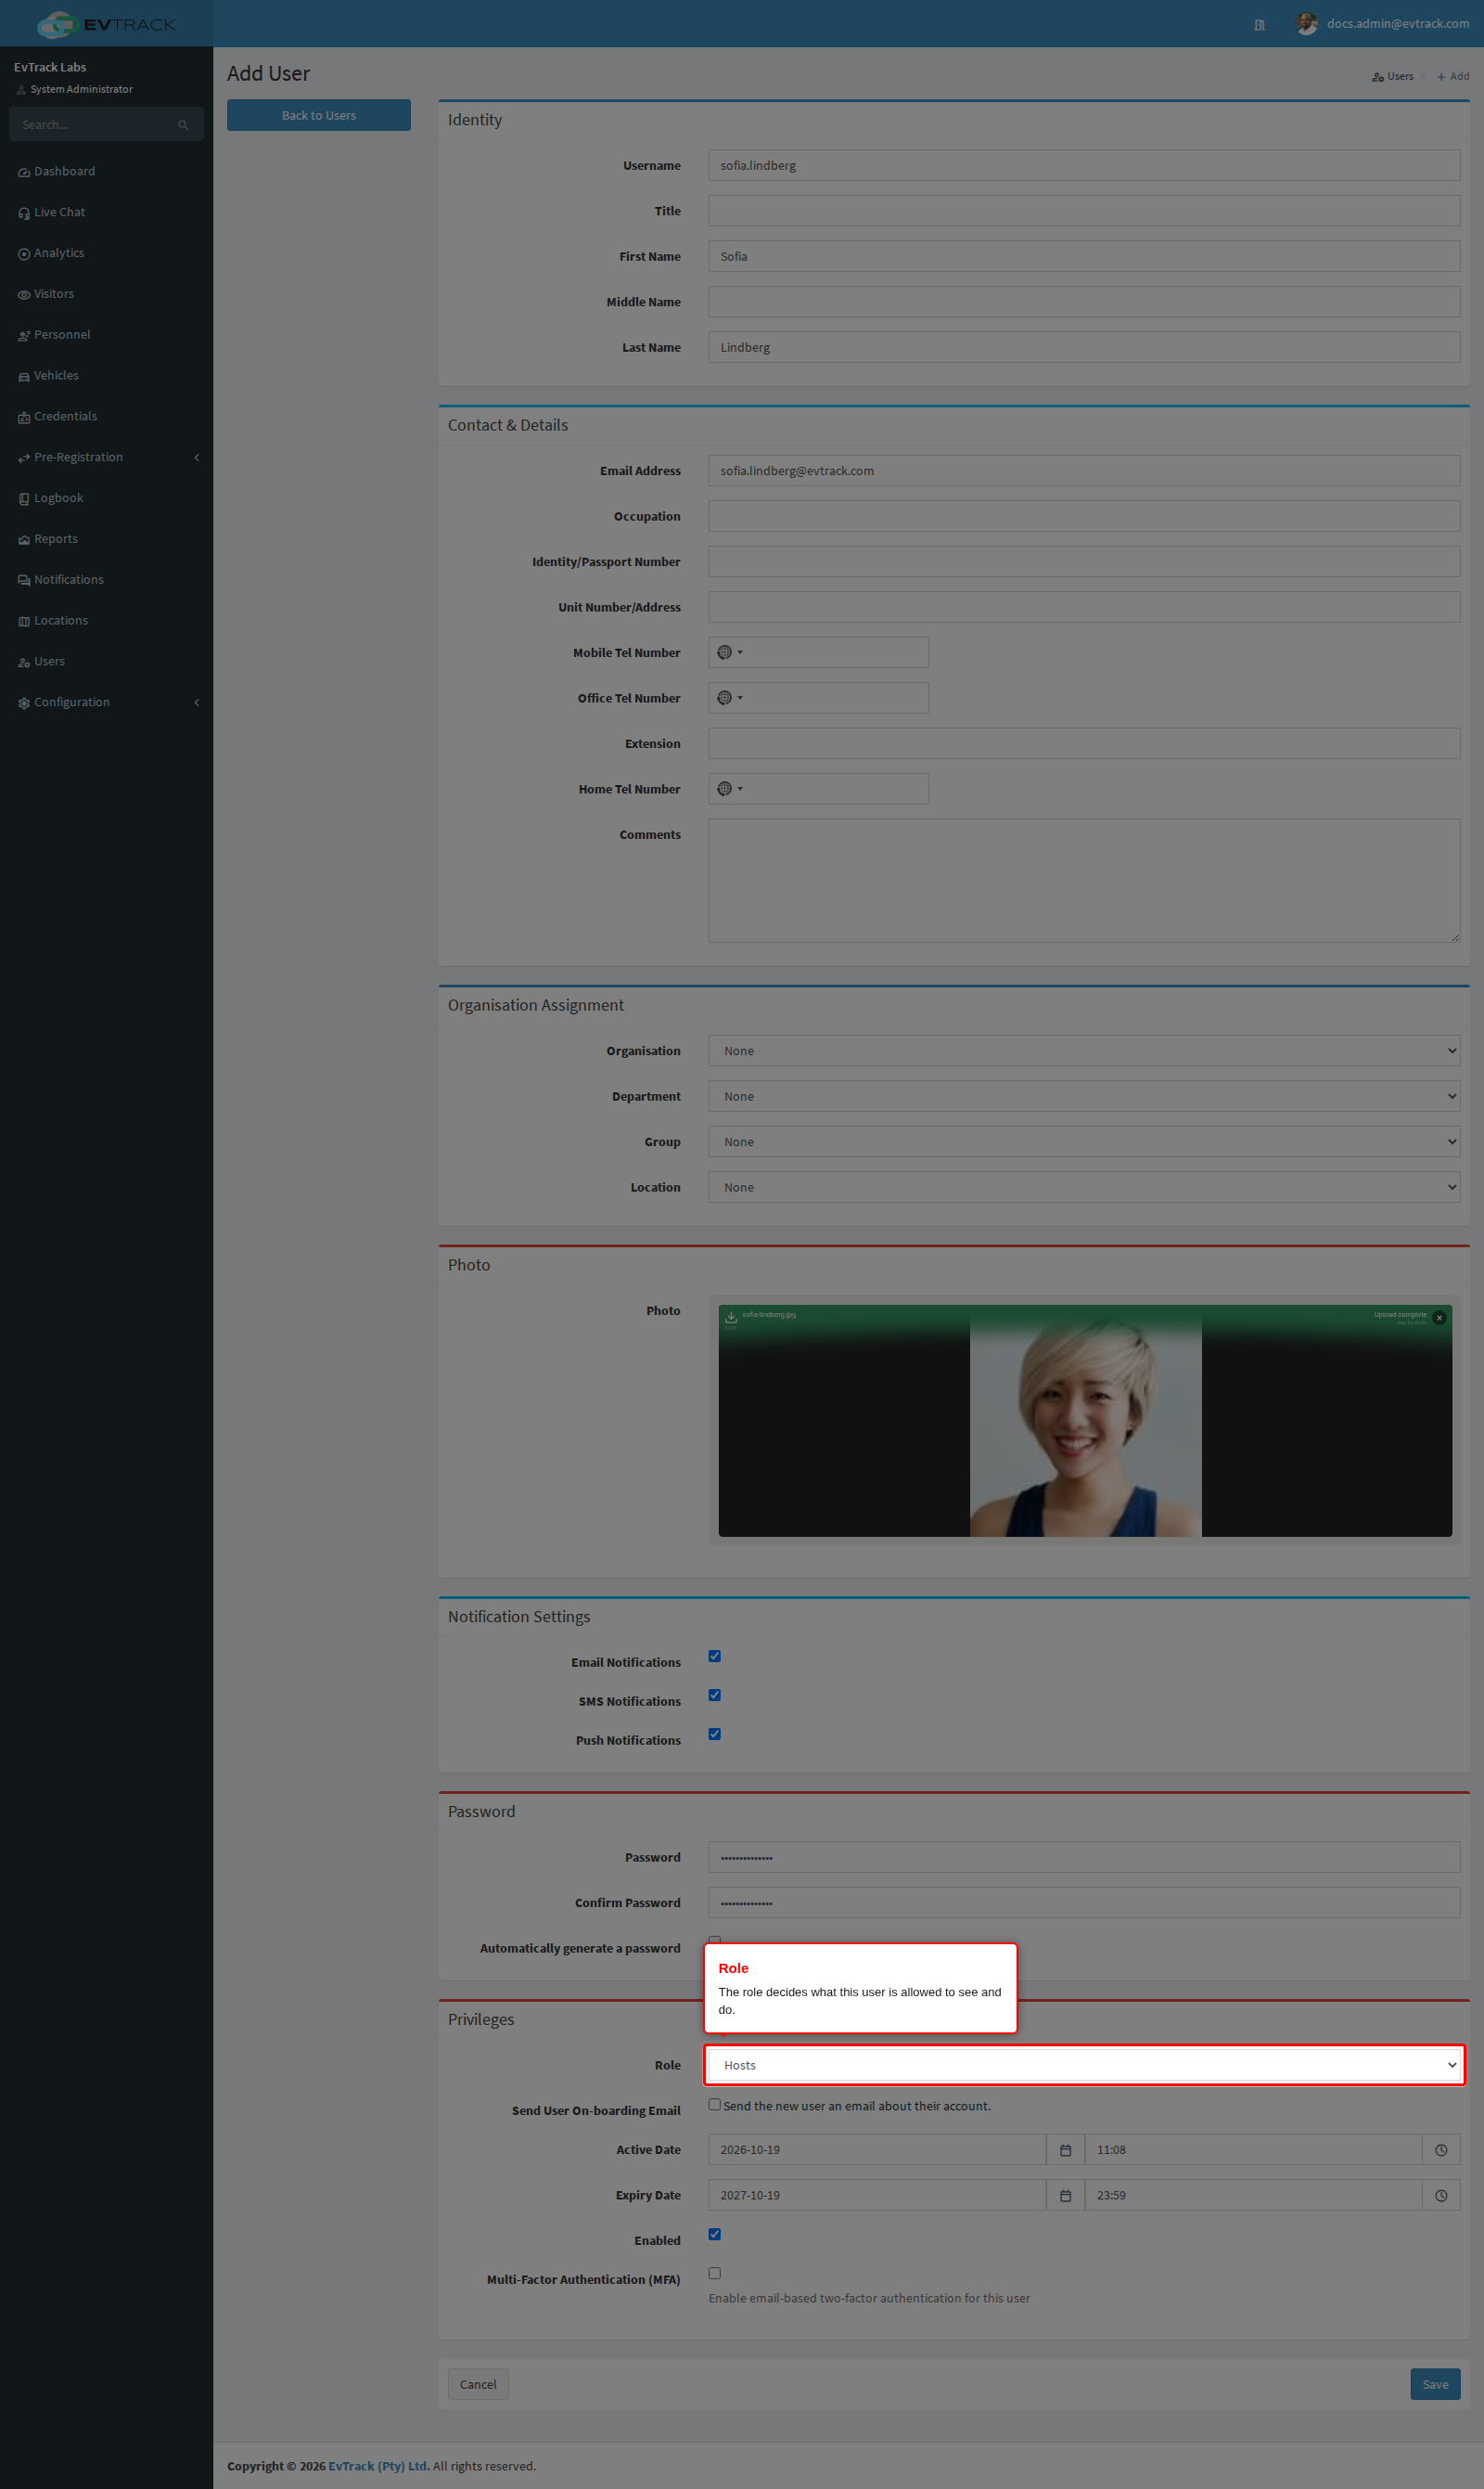This screenshot has height=2489, width=1484.
Task: Click the Save button
Action: tap(1435, 2385)
